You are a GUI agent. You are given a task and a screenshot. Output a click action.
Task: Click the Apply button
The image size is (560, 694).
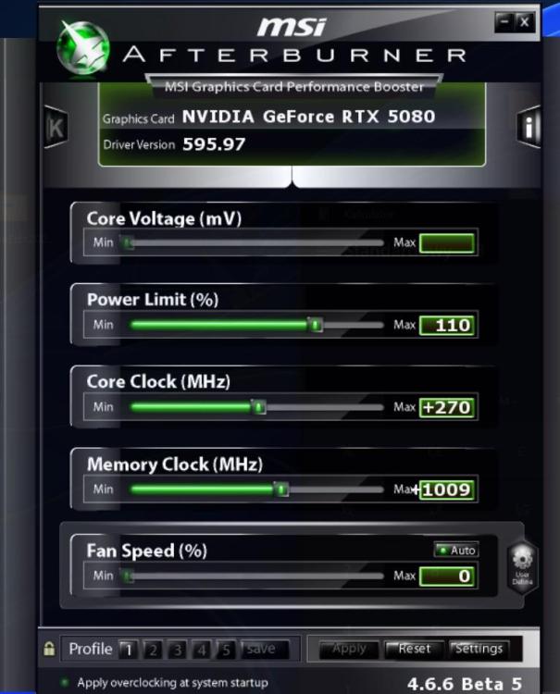click(x=349, y=650)
